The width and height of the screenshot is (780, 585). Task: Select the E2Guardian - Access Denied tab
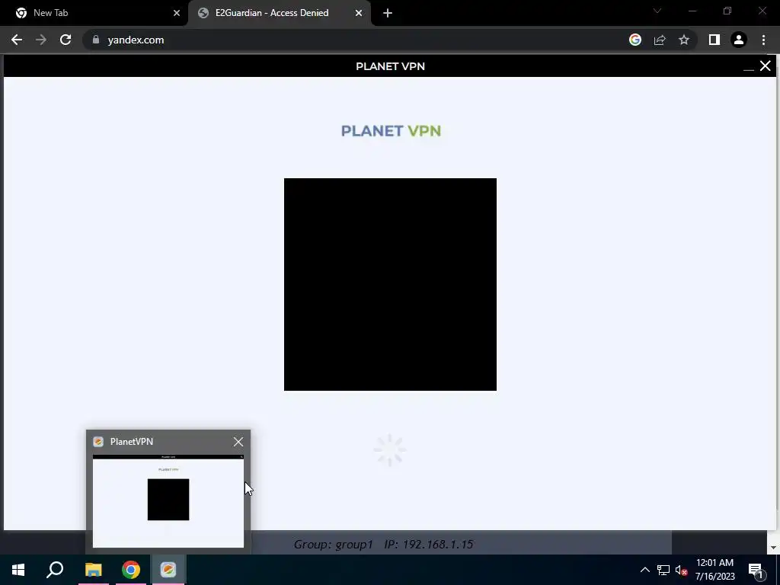[279, 13]
